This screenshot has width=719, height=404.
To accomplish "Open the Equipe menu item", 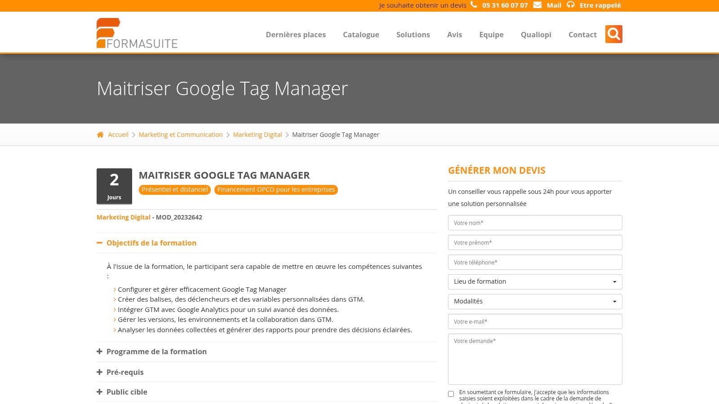I will [491, 35].
